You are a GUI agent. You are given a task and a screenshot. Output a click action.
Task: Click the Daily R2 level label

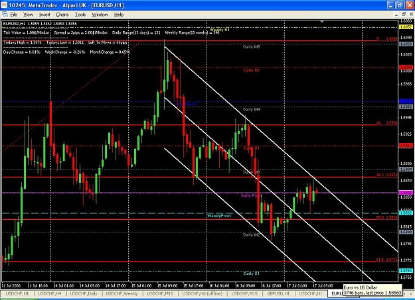pos(252,70)
